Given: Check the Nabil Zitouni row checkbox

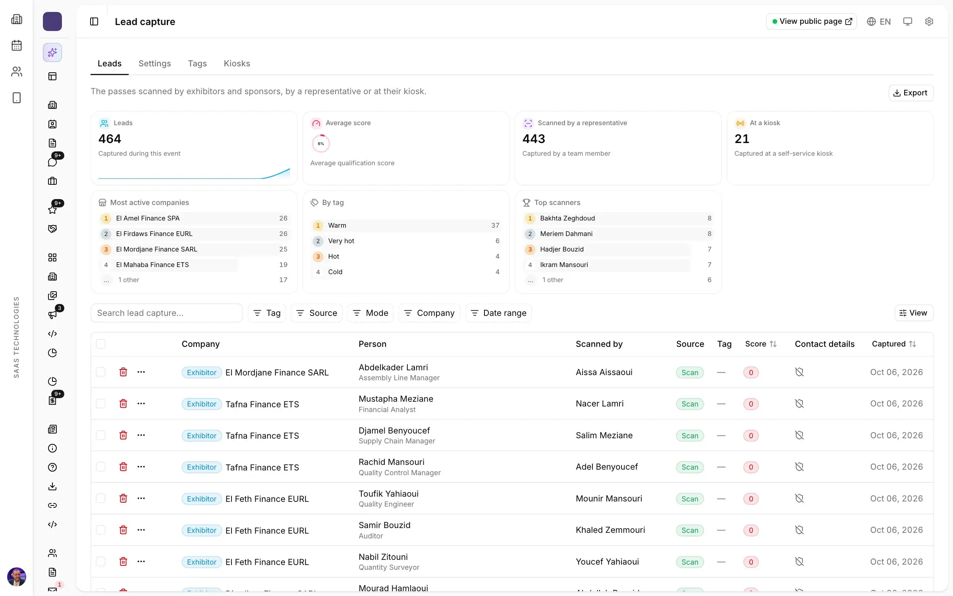Looking at the screenshot, I should pyautogui.click(x=101, y=561).
